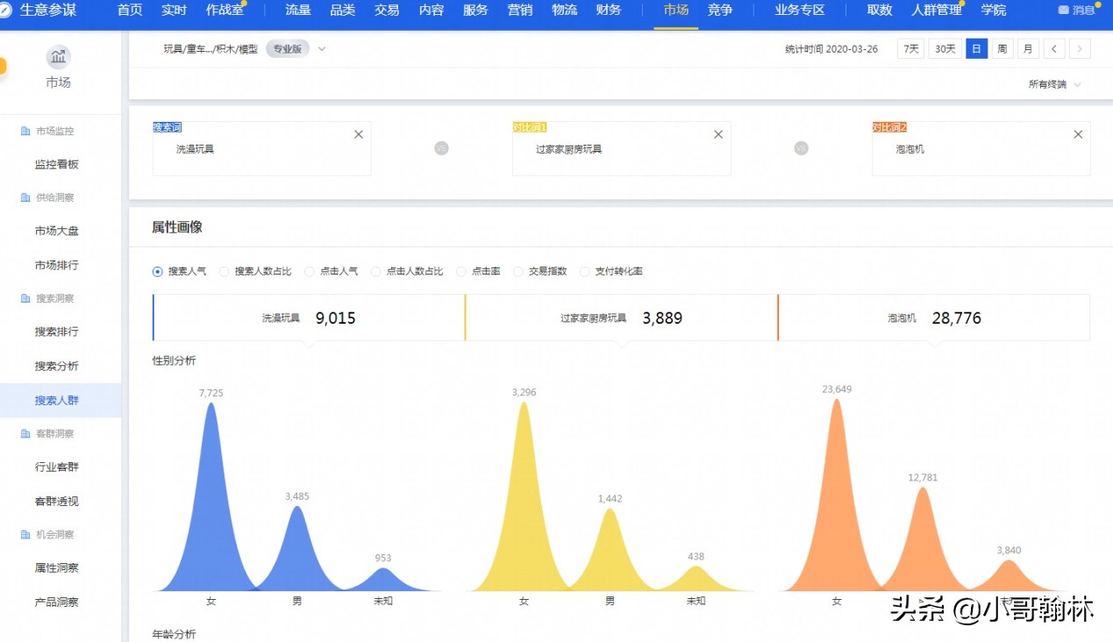Image resolution: width=1113 pixels, height=642 pixels.
Task: Select the 30天 time range button
Action: coord(945,49)
